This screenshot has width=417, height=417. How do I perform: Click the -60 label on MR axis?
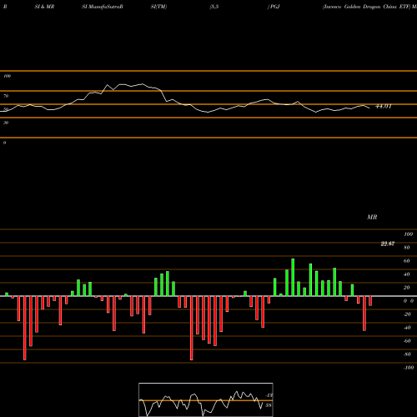[x=407, y=341]
